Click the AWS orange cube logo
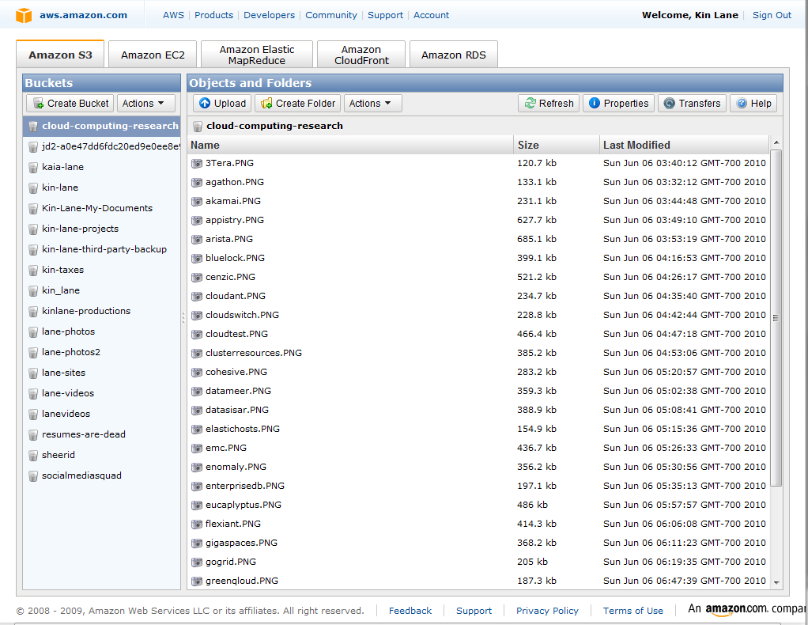The height and width of the screenshot is (625, 808). [24, 16]
